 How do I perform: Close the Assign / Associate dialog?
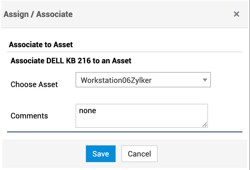[x=236, y=14]
